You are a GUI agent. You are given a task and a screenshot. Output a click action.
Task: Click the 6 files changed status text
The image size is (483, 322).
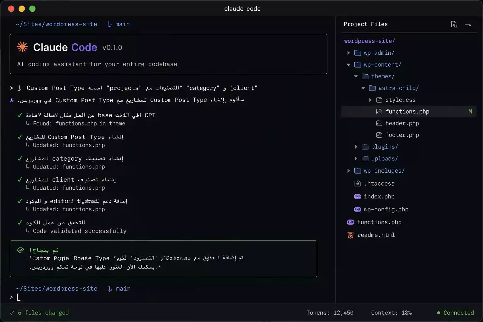43,313
